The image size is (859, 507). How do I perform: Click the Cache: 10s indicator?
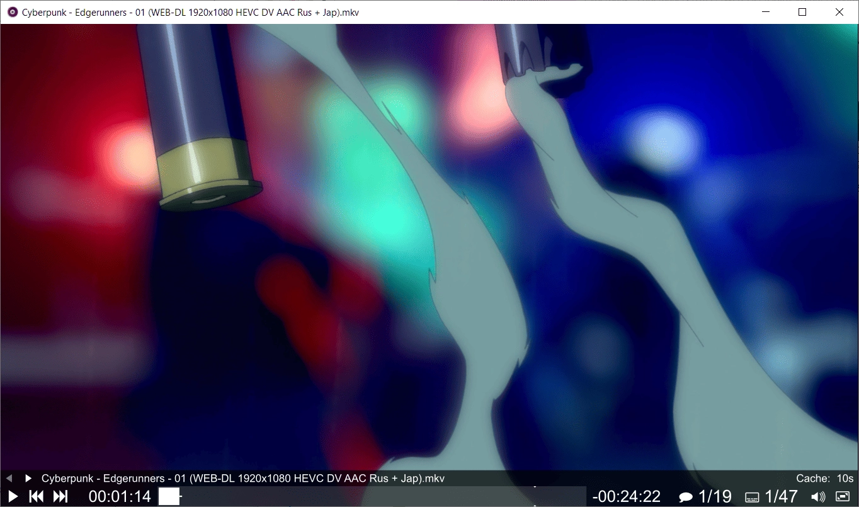[825, 479]
